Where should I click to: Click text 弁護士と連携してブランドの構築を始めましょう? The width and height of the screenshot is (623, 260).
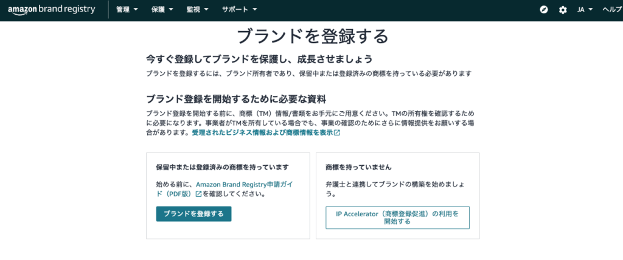coord(395,190)
